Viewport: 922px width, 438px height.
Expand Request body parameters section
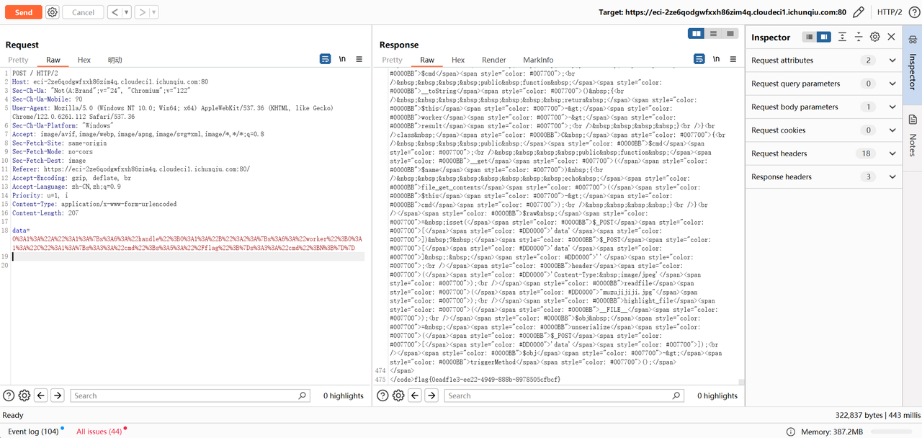point(824,107)
